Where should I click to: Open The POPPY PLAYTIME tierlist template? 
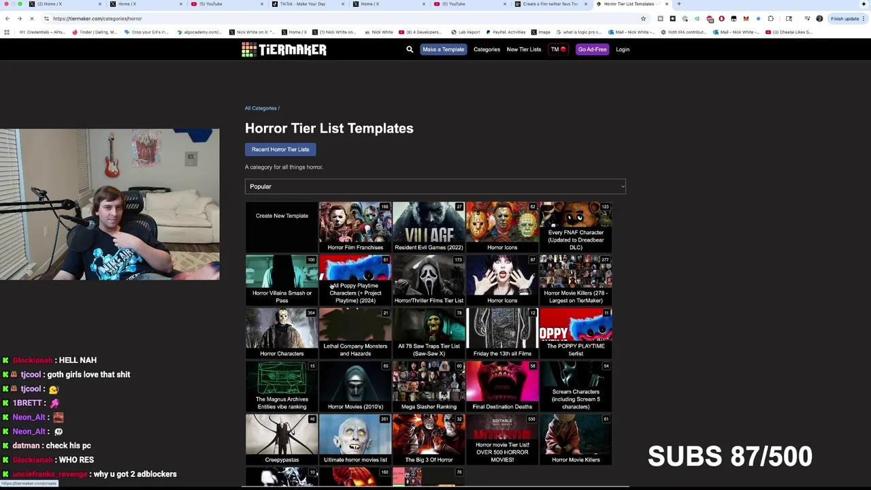576,333
